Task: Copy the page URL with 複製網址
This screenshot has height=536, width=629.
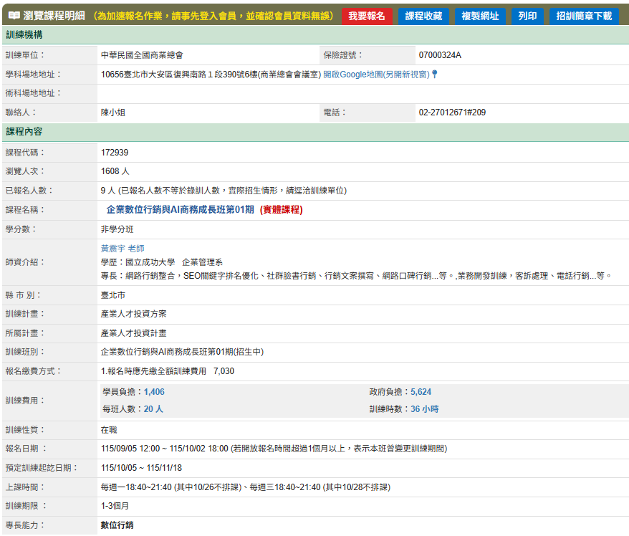Action: click(480, 16)
